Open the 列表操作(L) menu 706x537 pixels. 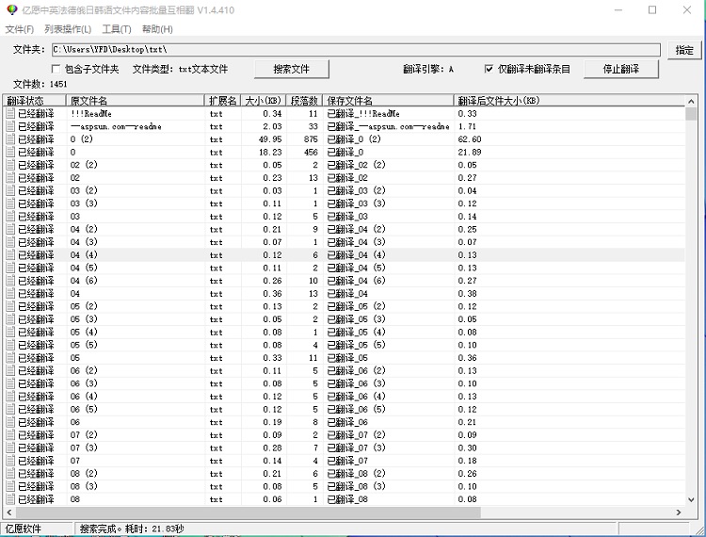coord(67,29)
